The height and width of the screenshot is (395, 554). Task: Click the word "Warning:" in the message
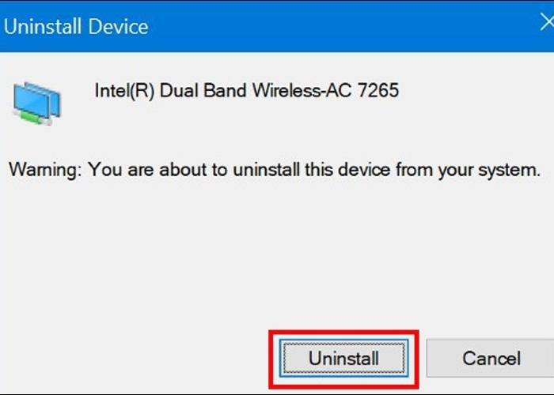[x=45, y=170]
